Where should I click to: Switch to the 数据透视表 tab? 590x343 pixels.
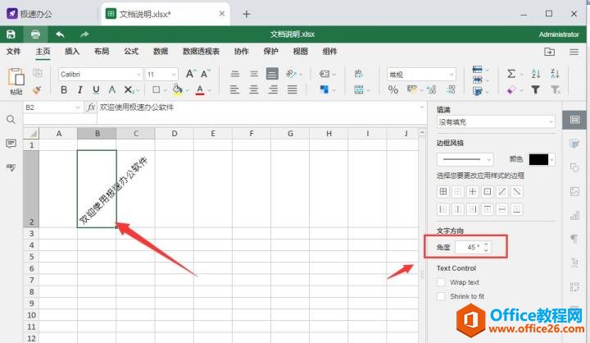(202, 51)
